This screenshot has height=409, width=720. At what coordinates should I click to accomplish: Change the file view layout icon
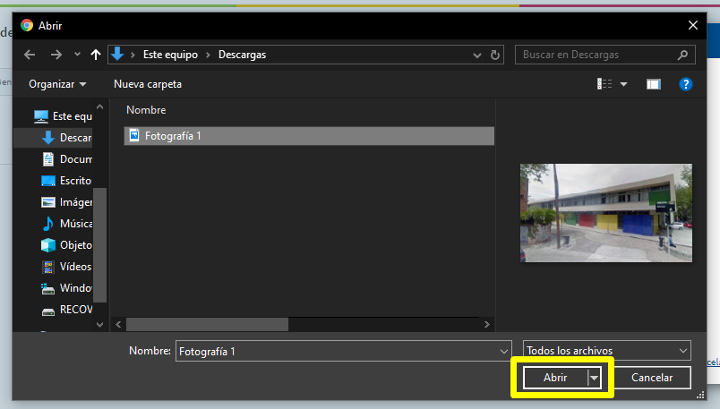605,84
